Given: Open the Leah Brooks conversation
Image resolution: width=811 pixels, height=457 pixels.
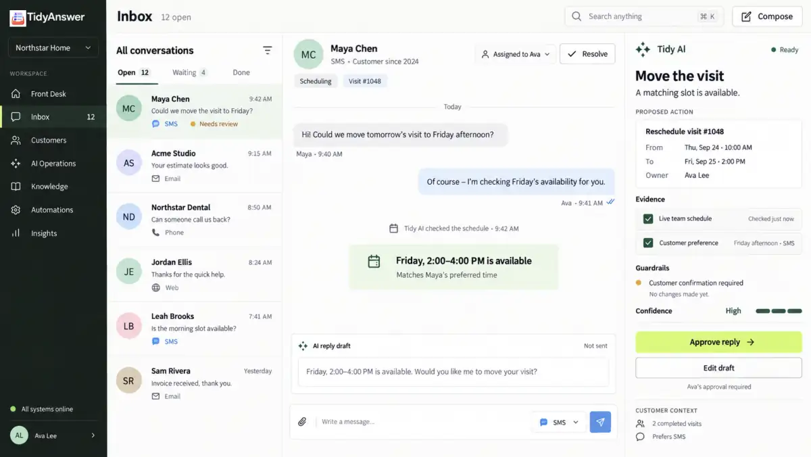Looking at the screenshot, I should click(195, 329).
